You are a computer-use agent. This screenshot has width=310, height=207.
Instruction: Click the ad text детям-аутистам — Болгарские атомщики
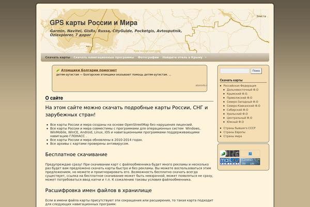click(114, 75)
